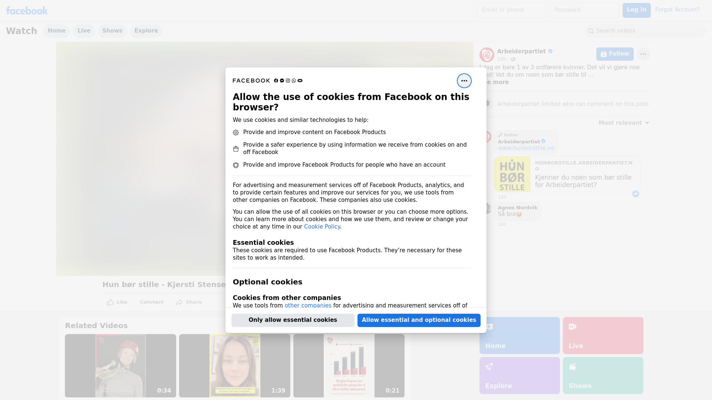The image size is (712, 400).
Task: Open Arbeiderpartiet post options ellipsis
Action: [x=643, y=54]
